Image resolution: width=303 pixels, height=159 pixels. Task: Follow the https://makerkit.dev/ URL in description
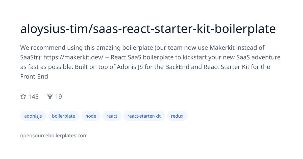pos(73,57)
